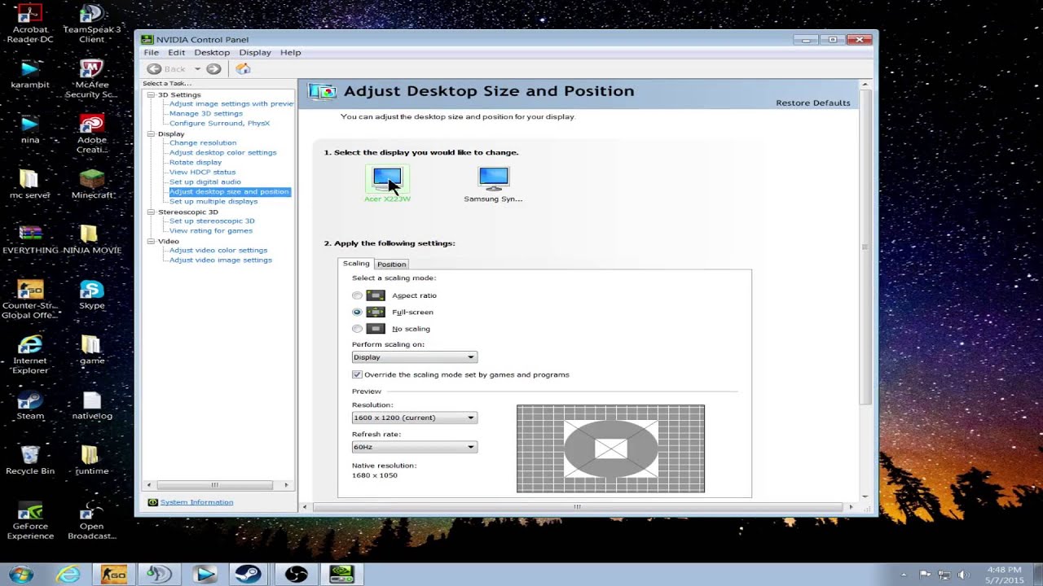Image resolution: width=1043 pixels, height=586 pixels.
Task: Open Adjust video color settings task
Action: 218,250
